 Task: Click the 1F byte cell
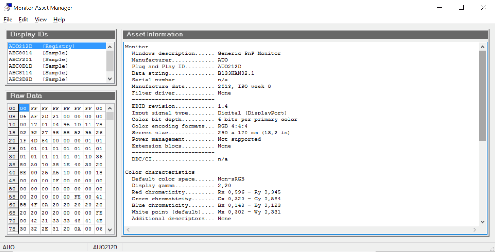[x=23, y=141]
